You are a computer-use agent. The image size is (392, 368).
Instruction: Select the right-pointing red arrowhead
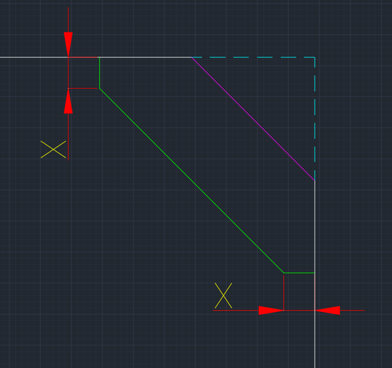(271, 310)
